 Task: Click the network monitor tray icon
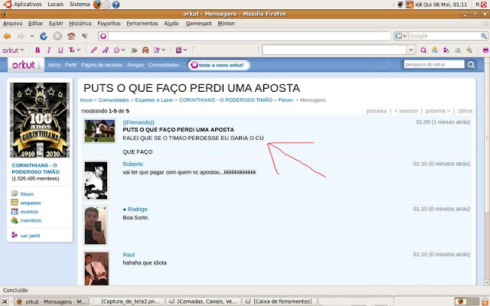click(400, 5)
